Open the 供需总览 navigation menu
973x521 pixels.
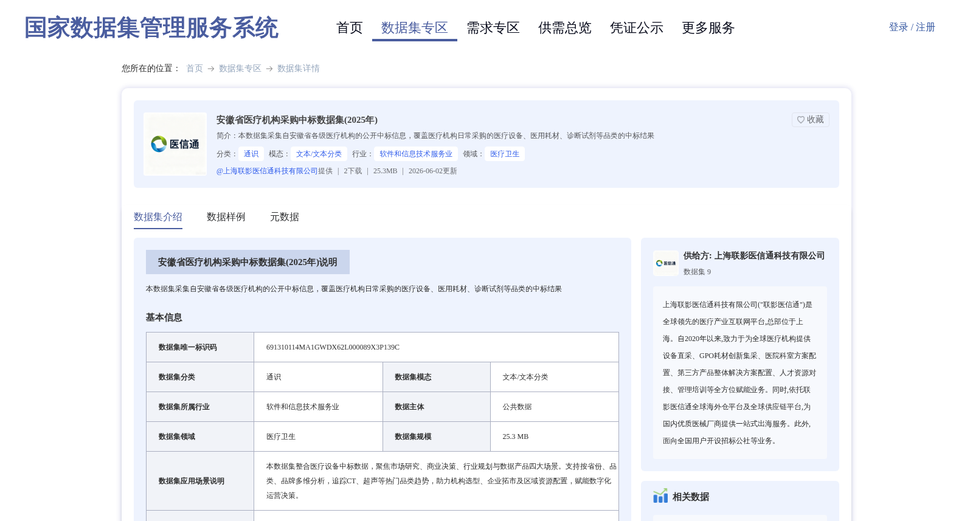click(565, 28)
